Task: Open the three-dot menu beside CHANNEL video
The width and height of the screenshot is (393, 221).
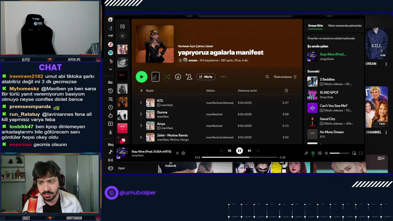Action: (x=386, y=132)
